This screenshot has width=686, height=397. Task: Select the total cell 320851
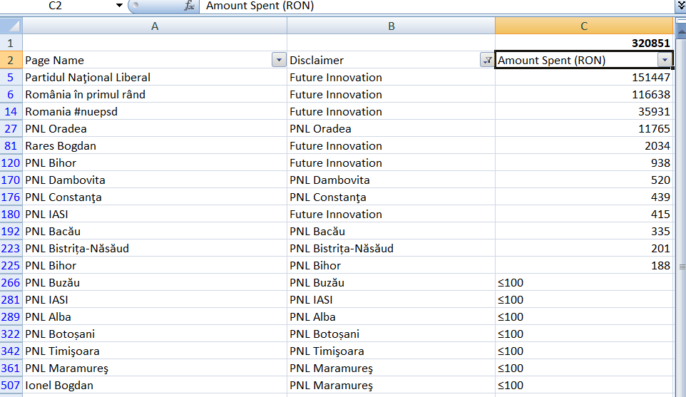pos(584,43)
